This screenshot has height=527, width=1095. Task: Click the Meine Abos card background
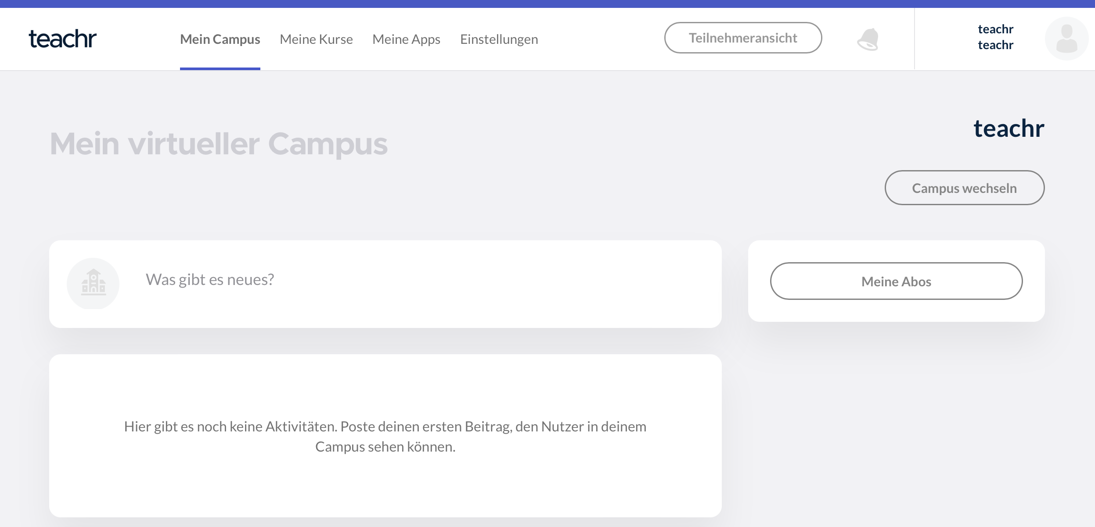(896, 311)
